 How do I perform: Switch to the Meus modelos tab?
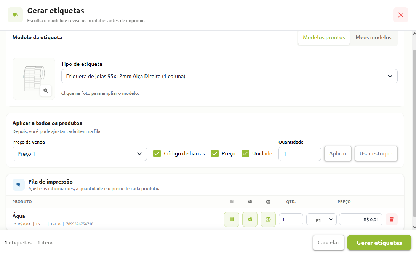click(x=374, y=38)
